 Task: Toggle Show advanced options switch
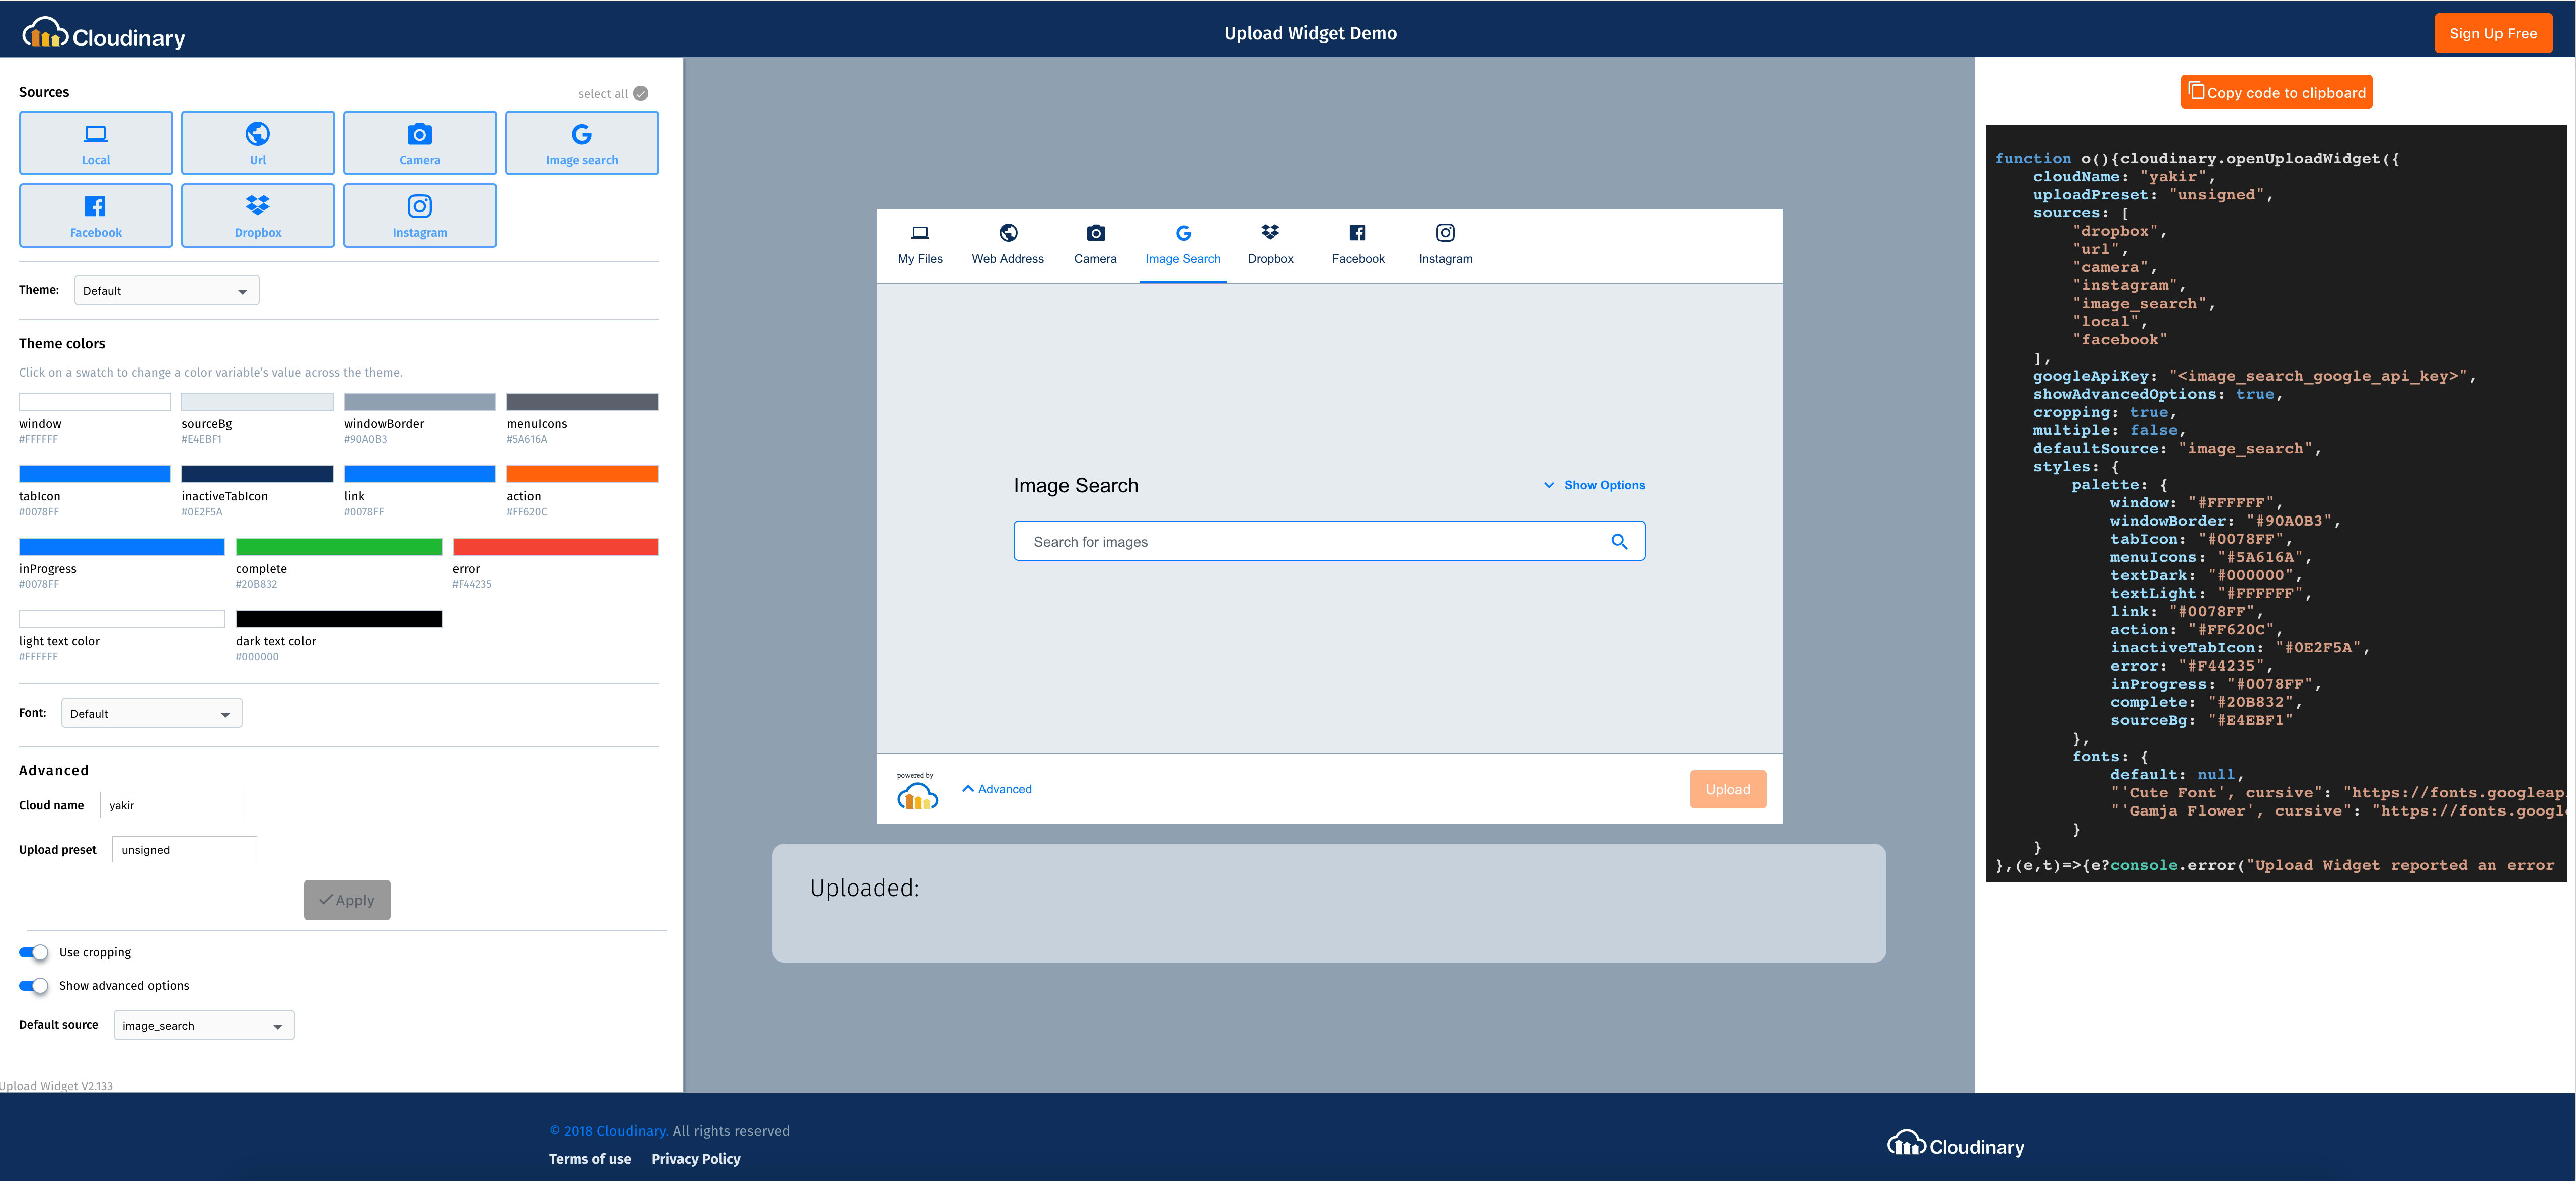[34, 985]
